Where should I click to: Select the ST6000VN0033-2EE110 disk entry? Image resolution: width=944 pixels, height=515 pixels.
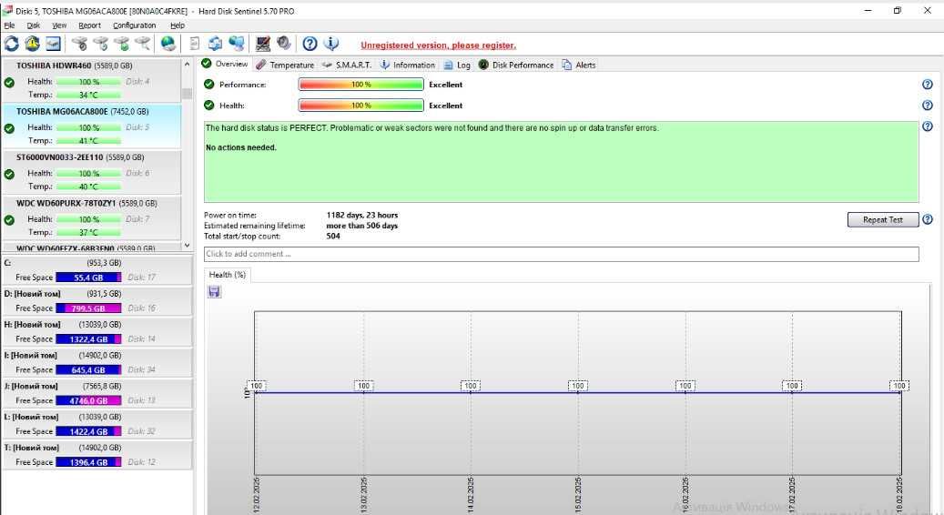coord(92,172)
